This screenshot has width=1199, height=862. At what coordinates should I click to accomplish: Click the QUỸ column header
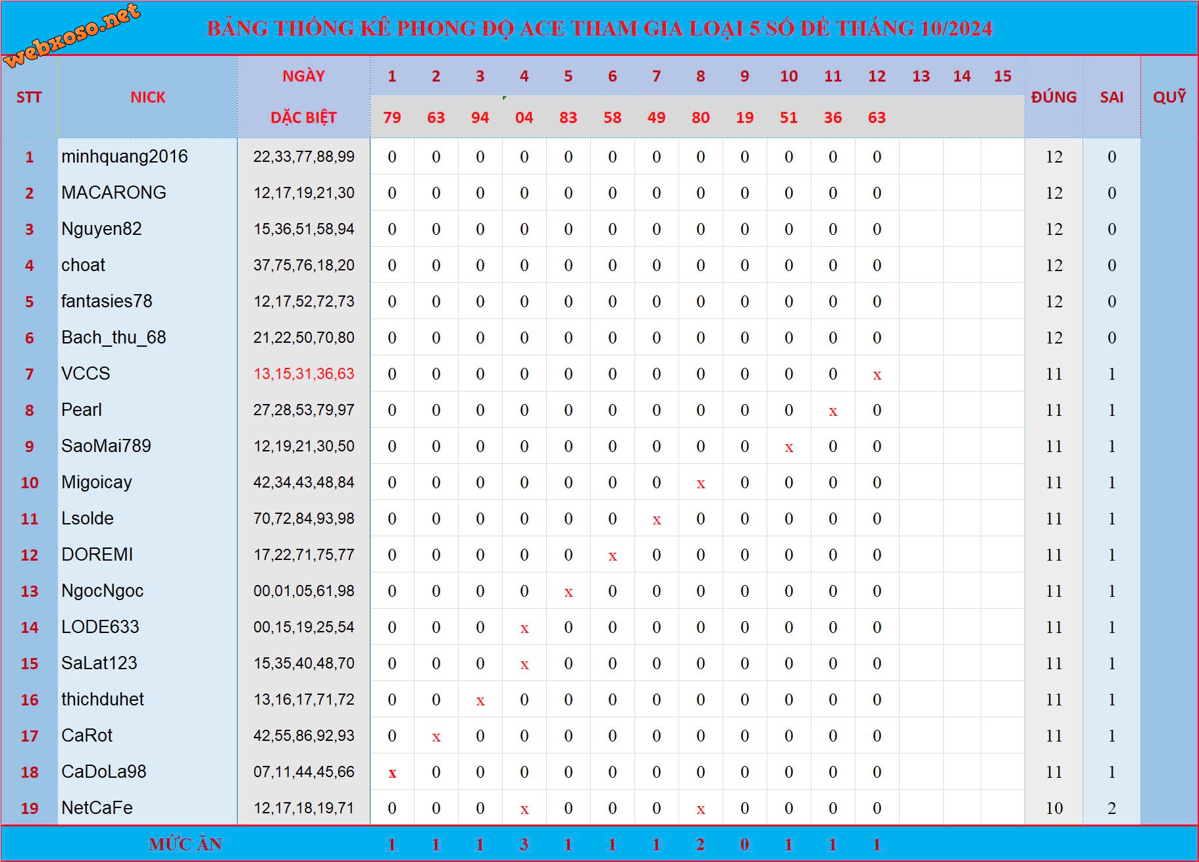click(x=1169, y=97)
